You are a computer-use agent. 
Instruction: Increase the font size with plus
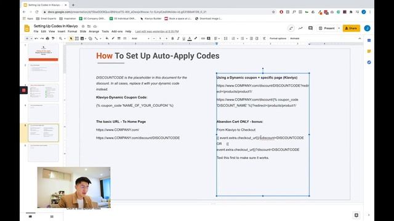coord(166,38)
